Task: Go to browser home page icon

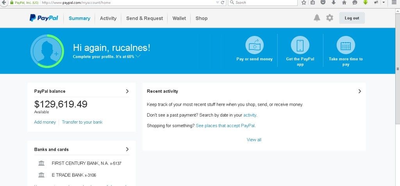Action: pyautogui.click(x=344, y=3)
